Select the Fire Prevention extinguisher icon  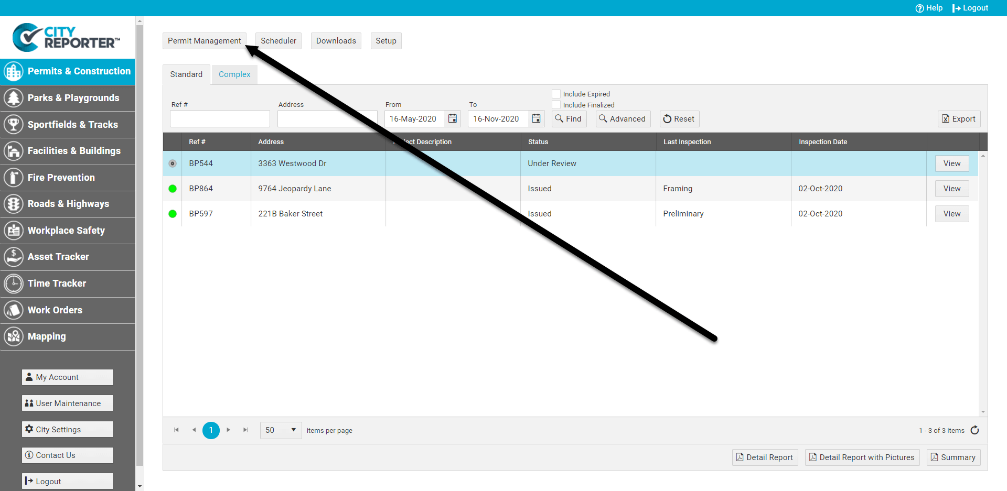click(14, 178)
